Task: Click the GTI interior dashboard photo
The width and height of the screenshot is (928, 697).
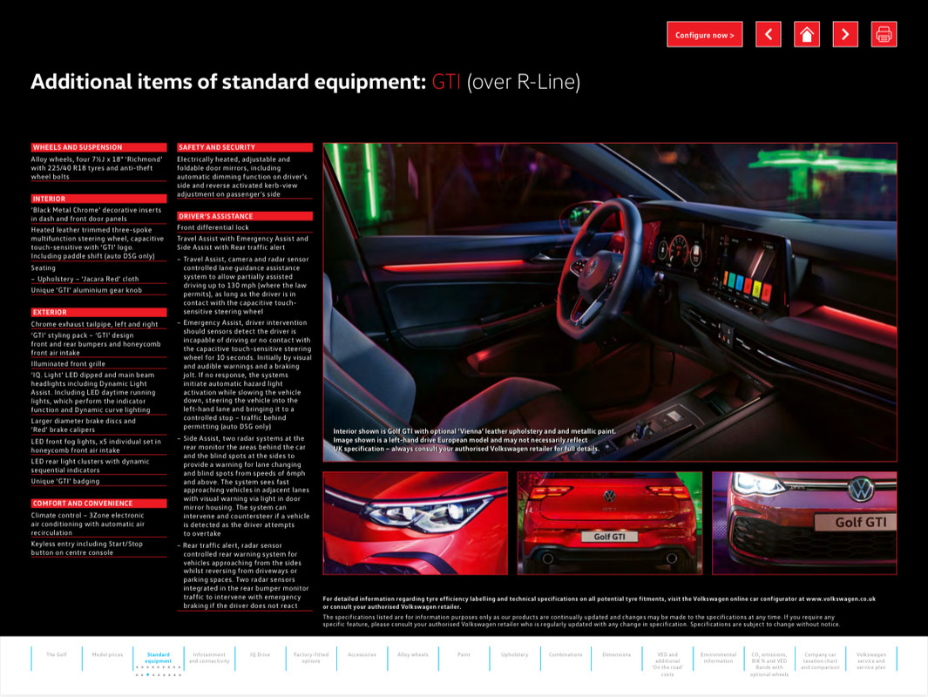Action: pyautogui.click(x=610, y=301)
